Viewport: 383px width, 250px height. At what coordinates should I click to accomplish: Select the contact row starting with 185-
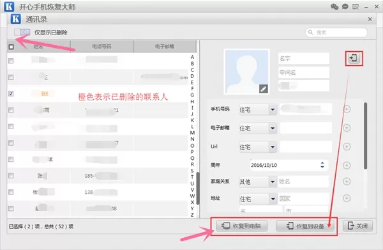click(x=98, y=176)
